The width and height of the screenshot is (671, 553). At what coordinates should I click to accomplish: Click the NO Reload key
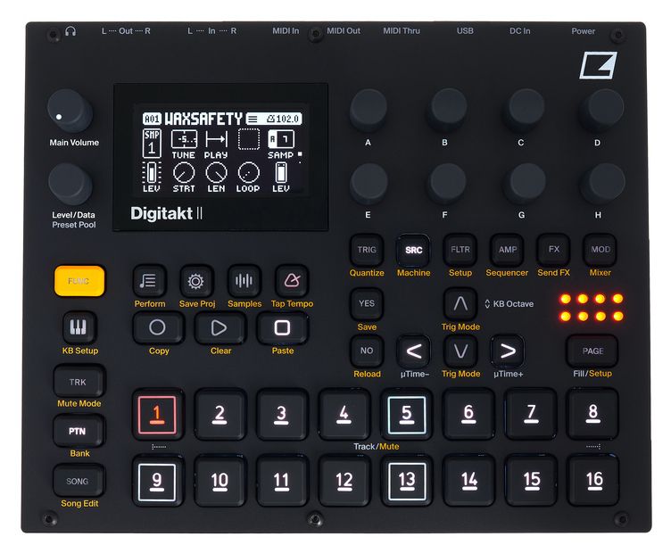click(x=367, y=351)
